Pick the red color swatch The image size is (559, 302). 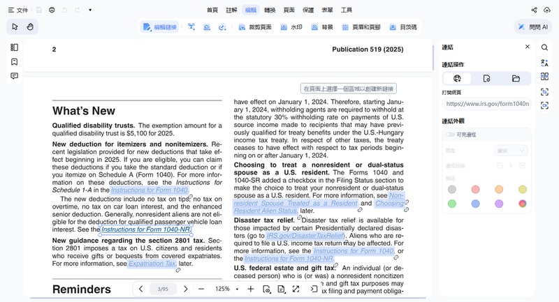coord(475,189)
